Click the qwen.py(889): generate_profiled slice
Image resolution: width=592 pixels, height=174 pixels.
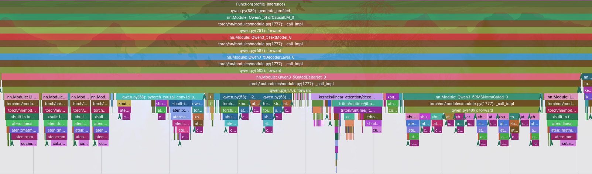pos(296,11)
